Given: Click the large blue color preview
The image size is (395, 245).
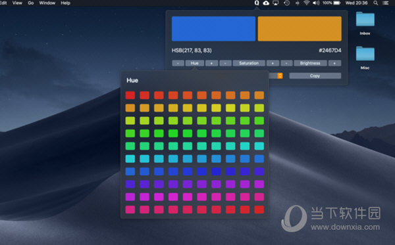Looking at the screenshot, I should point(213,29).
